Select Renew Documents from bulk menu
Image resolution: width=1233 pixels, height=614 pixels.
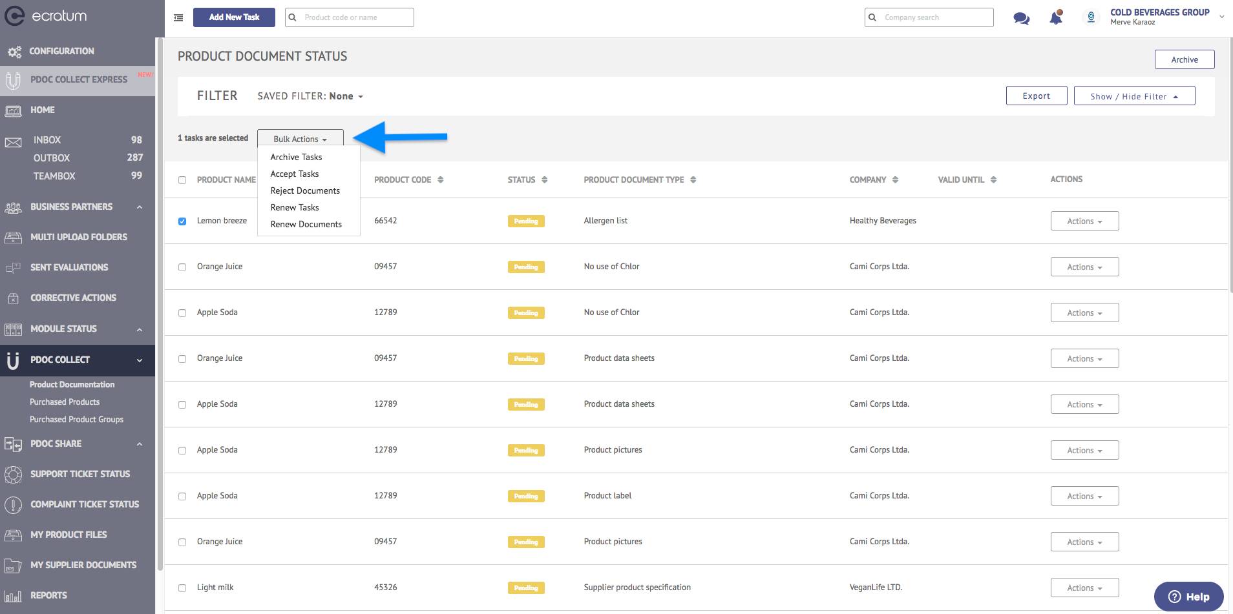[x=306, y=224]
